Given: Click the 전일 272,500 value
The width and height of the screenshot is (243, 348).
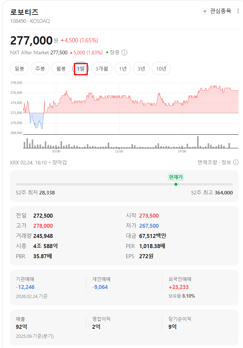Looking at the screenshot, I should click(x=43, y=216).
